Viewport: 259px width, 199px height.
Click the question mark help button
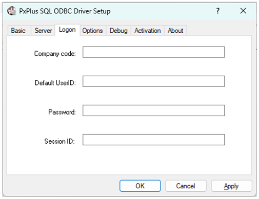click(x=217, y=11)
